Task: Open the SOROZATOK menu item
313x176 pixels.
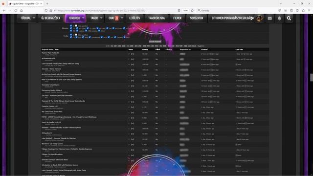Action: [x=197, y=18]
